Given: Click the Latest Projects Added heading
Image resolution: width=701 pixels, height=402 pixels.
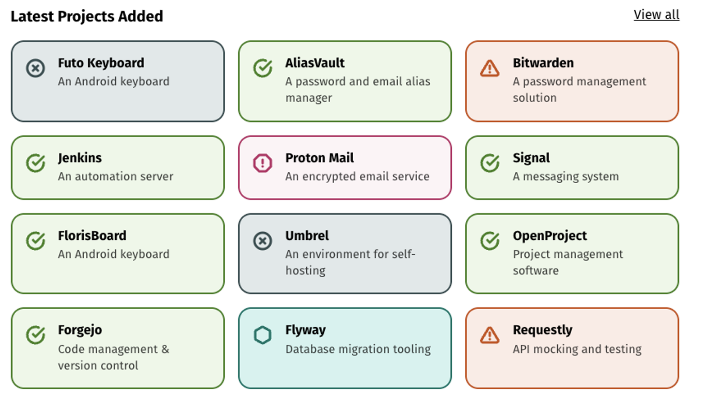Looking at the screenshot, I should coord(87,16).
